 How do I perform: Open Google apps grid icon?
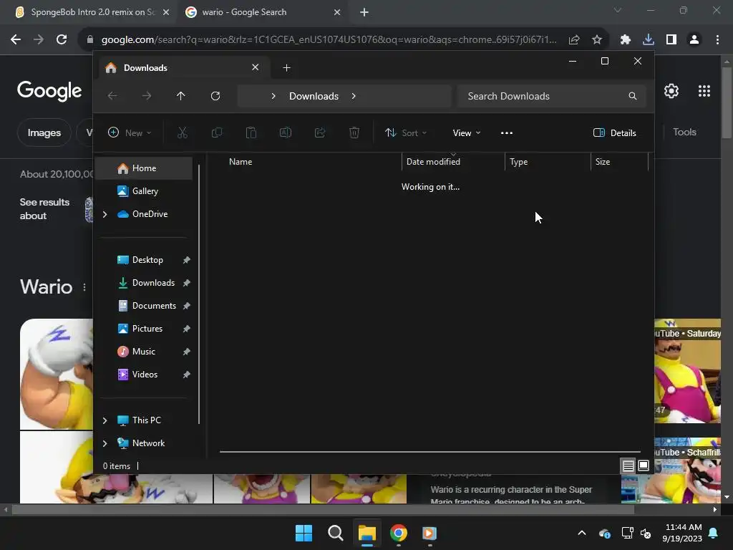(x=704, y=91)
